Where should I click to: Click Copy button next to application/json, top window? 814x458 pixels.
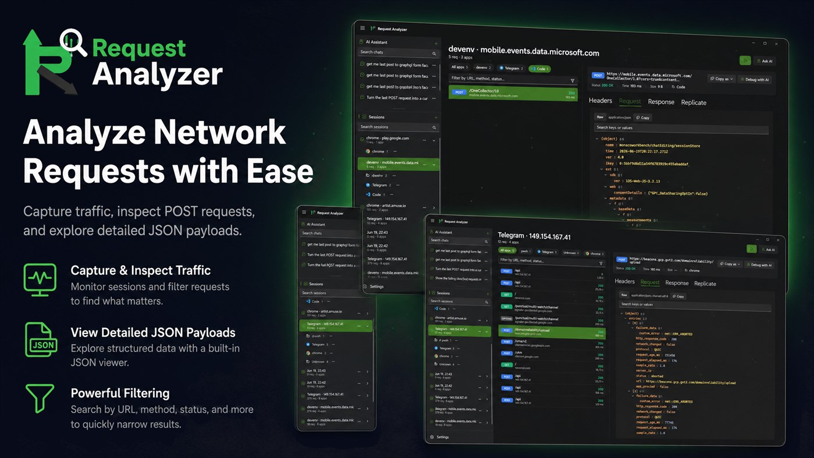tap(643, 118)
